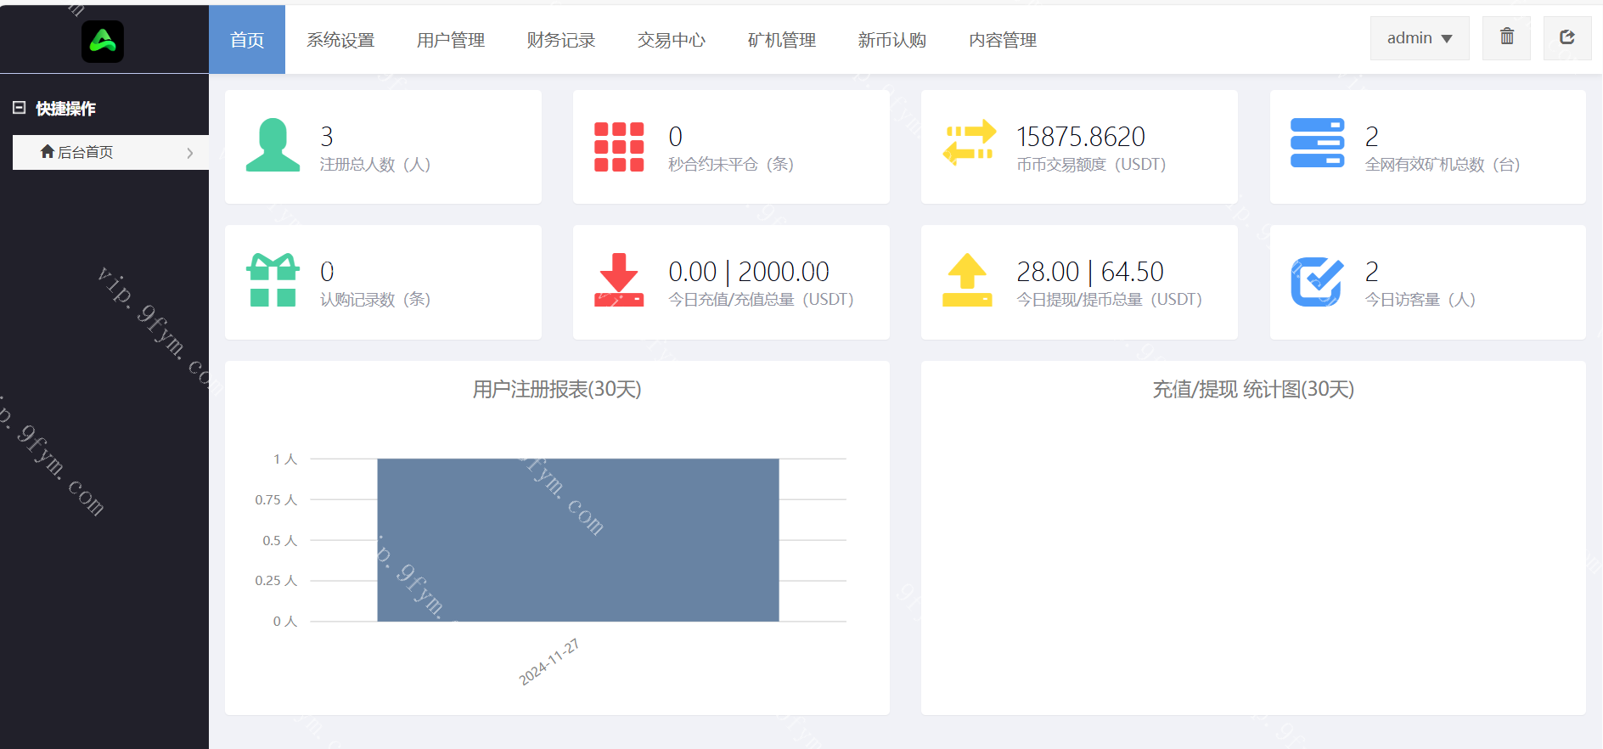
Task: Click the 2024-11-27 bar in registration chart
Action: [577, 540]
